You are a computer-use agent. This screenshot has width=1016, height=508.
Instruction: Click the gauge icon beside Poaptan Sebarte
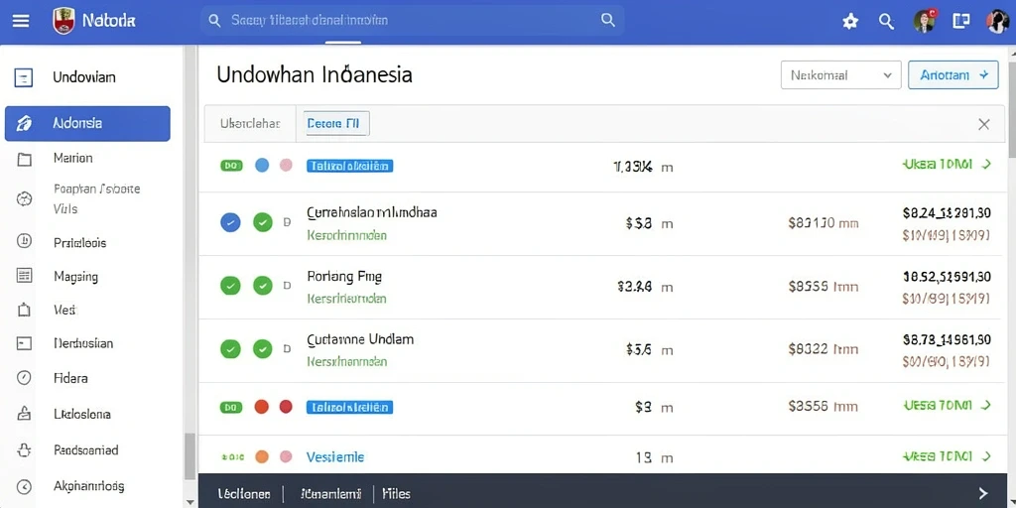pyautogui.click(x=24, y=198)
